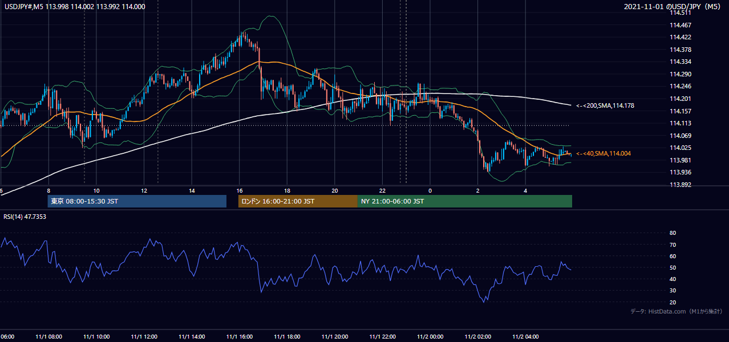Click hour tick 4 under price chart
This screenshot has width=729, height=342.
click(525, 191)
